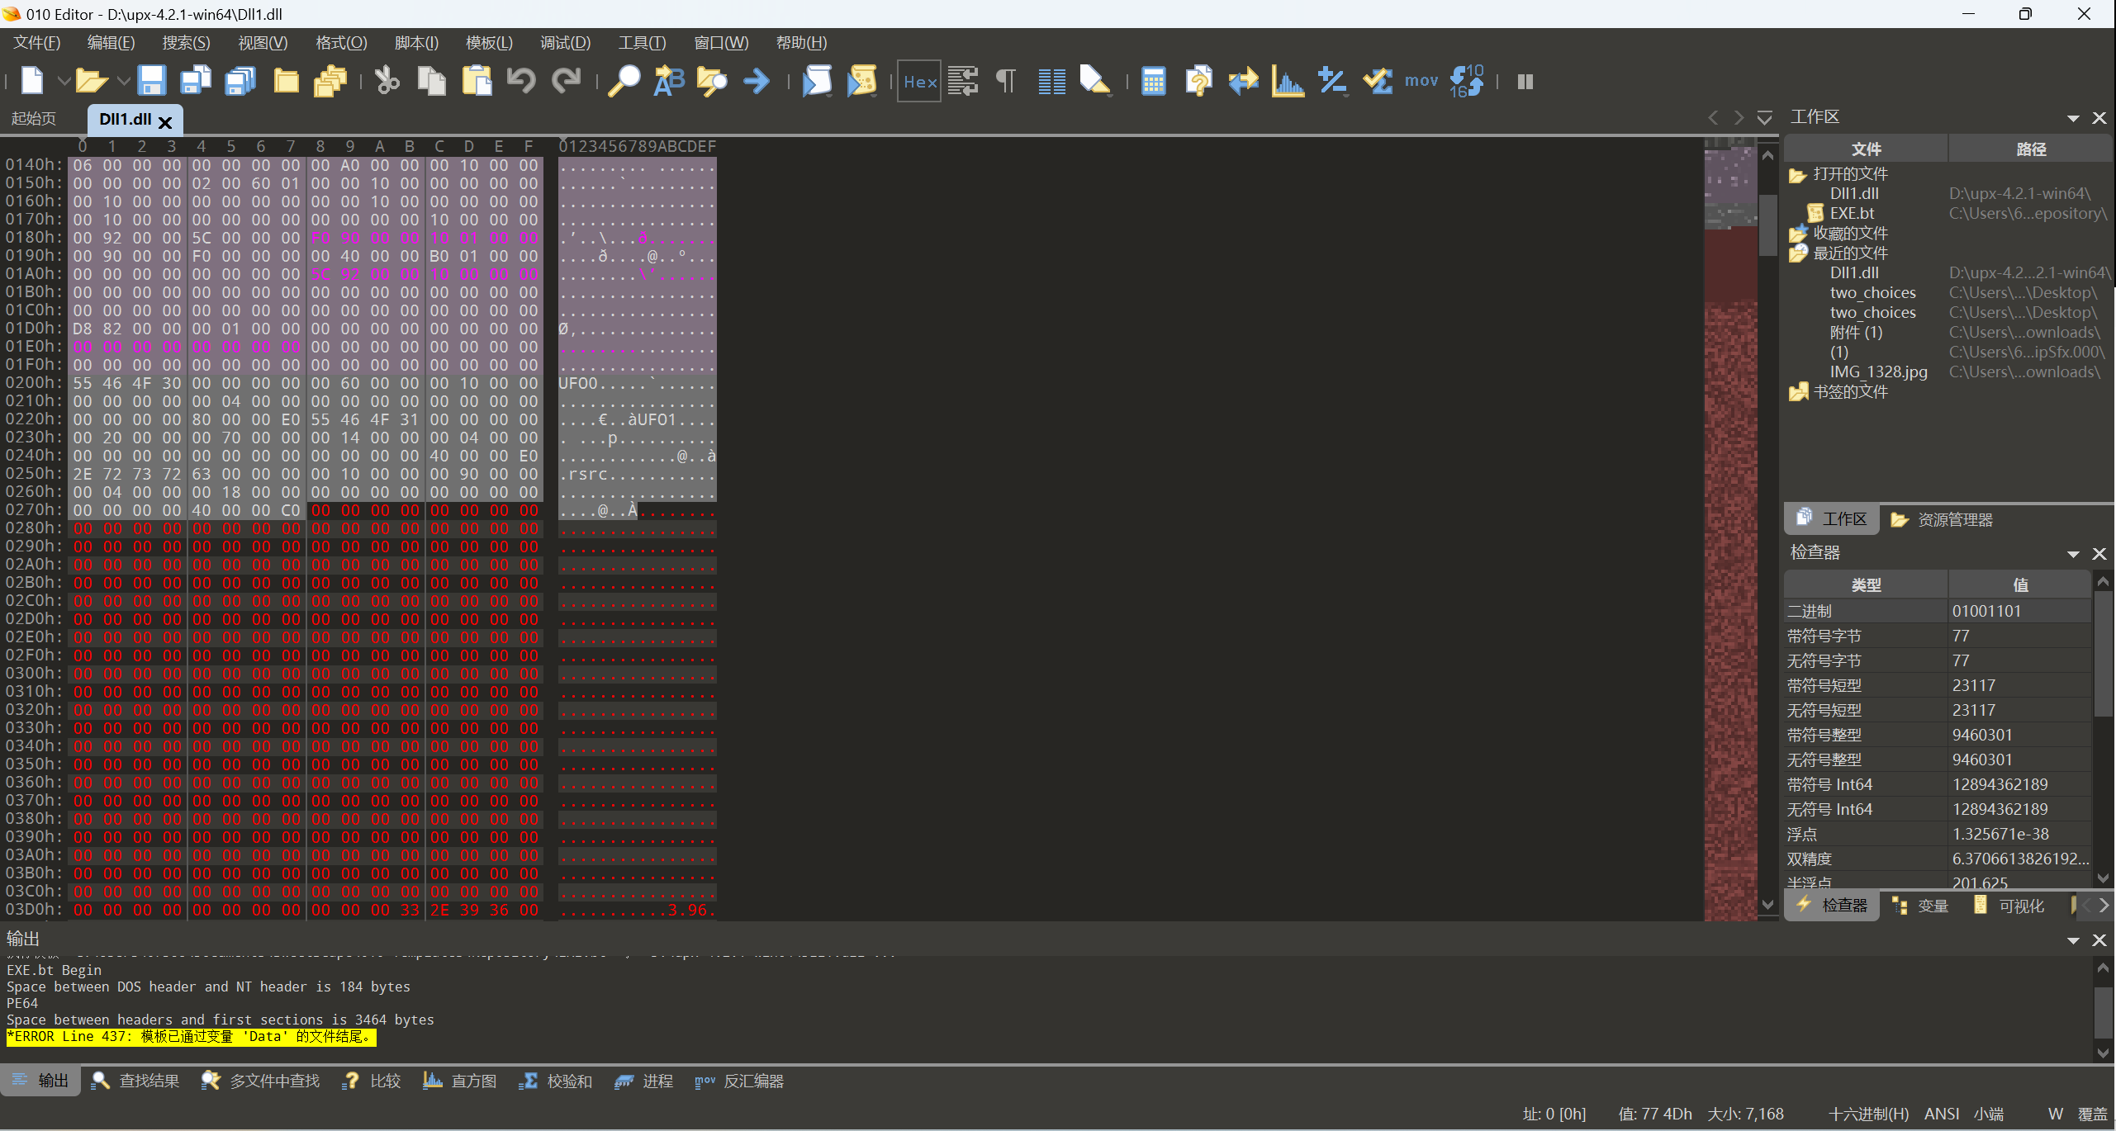This screenshot has width=2116, height=1131.
Task: Click the Undo arrow icon
Action: 521,81
